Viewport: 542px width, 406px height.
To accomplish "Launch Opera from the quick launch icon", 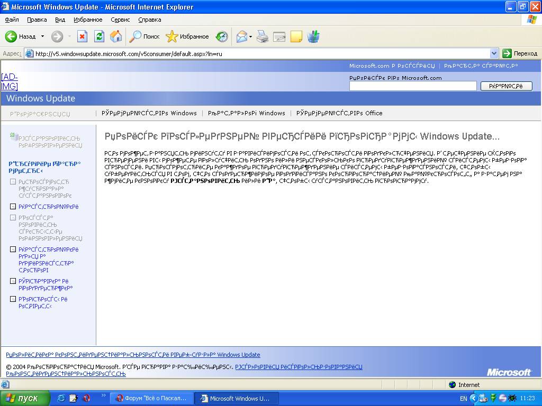I will [86, 398].
